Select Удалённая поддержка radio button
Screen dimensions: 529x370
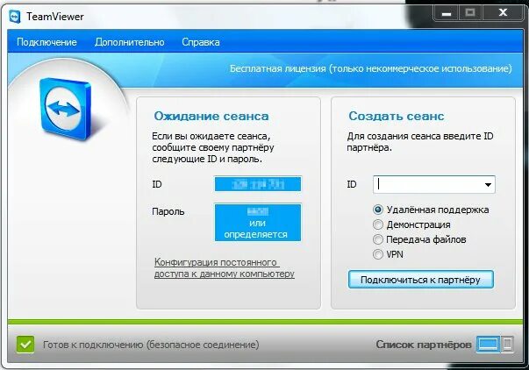click(378, 210)
